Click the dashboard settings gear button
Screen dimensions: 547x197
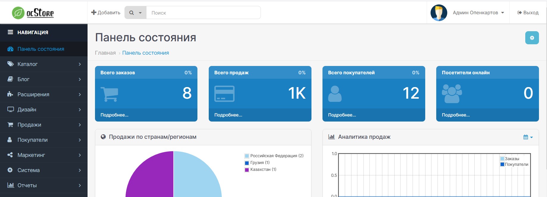point(532,38)
